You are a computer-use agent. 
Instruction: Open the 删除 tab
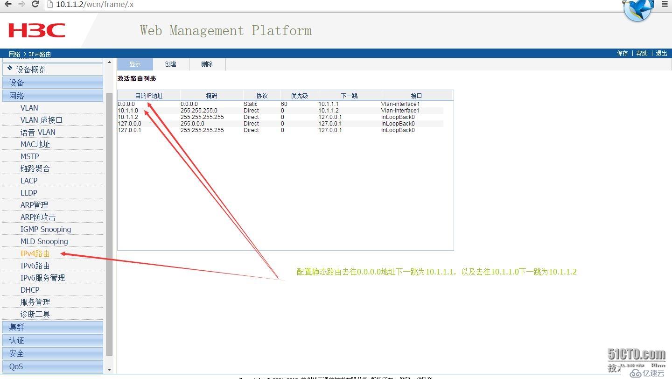click(207, 64)
